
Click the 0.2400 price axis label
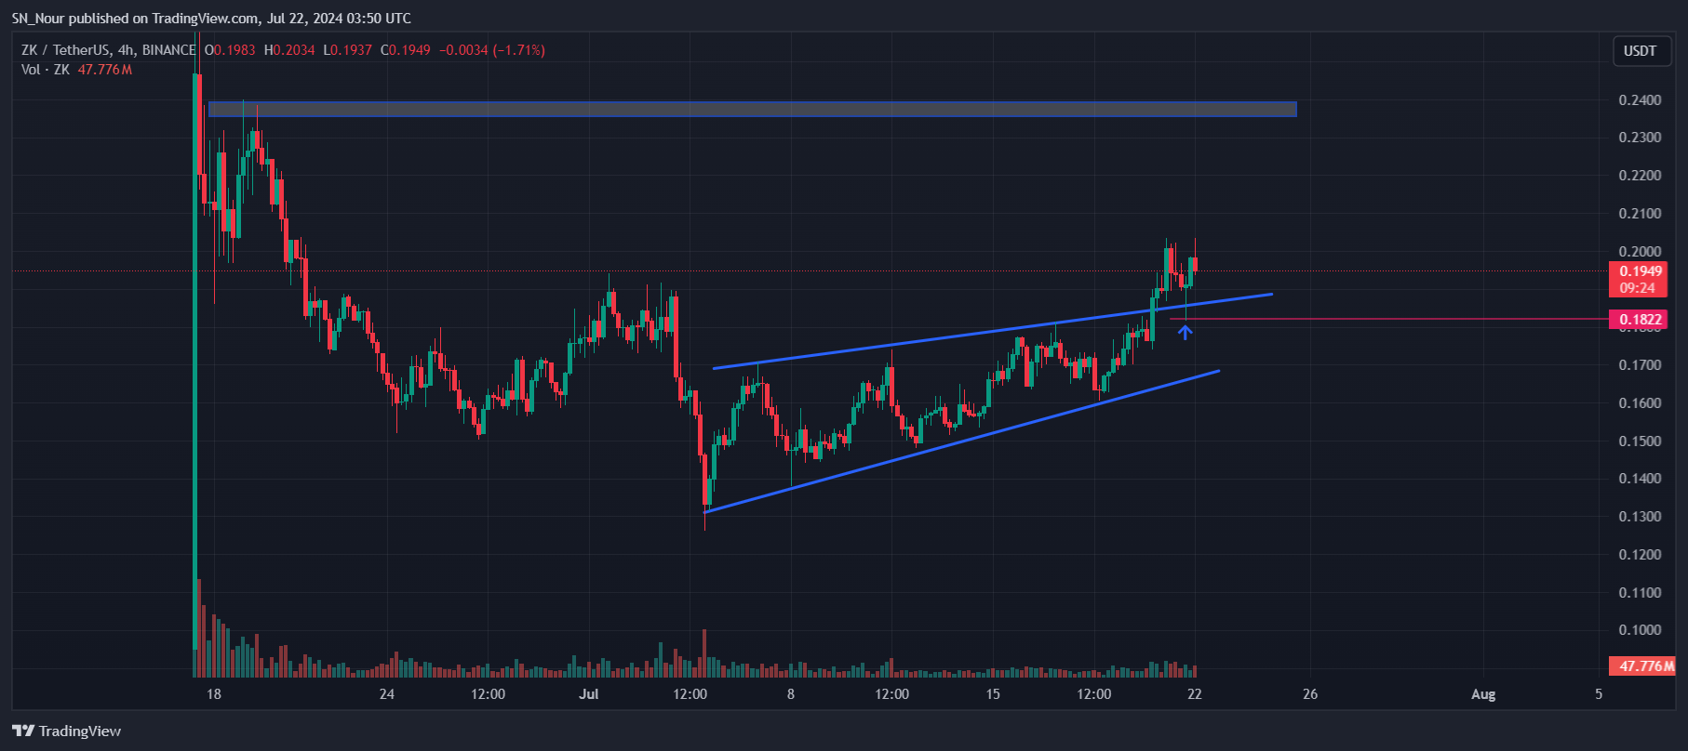pos(1640,100)
